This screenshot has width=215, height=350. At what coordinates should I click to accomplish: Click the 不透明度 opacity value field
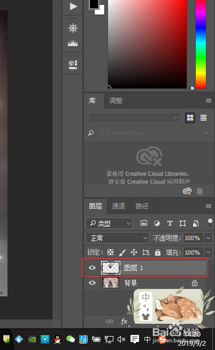coord(193,238)
